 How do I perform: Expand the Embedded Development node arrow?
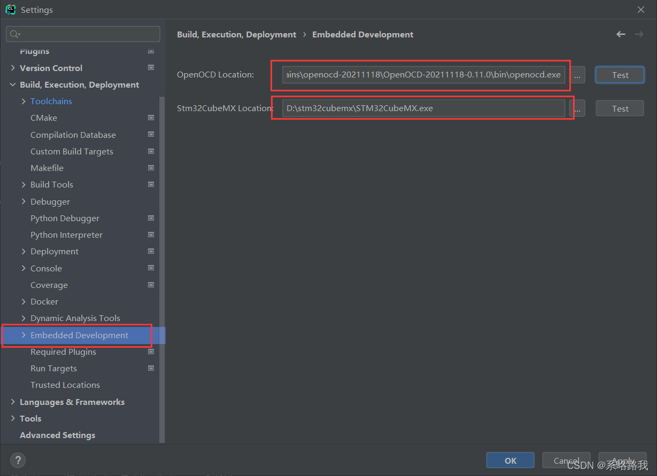tap(24, 335)
